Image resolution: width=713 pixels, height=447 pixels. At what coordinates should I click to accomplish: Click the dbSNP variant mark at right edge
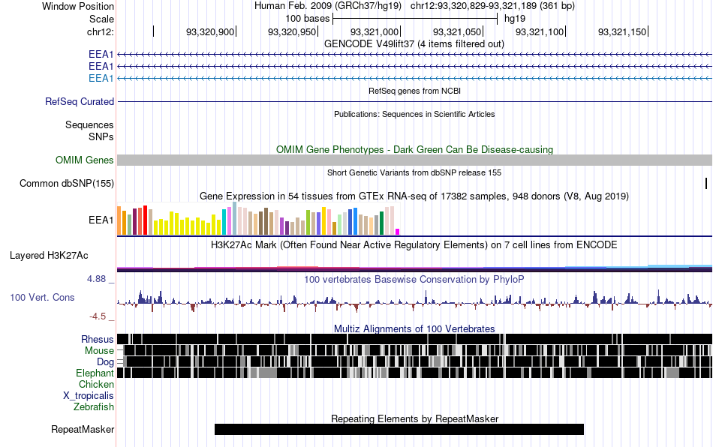click(706, 183)
